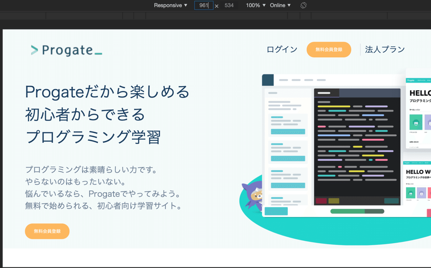Select ログイン in the site navigation

(281, 50)
